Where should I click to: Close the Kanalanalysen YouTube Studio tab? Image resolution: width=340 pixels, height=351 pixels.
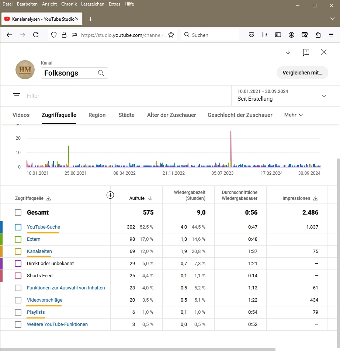coord(77,19)
